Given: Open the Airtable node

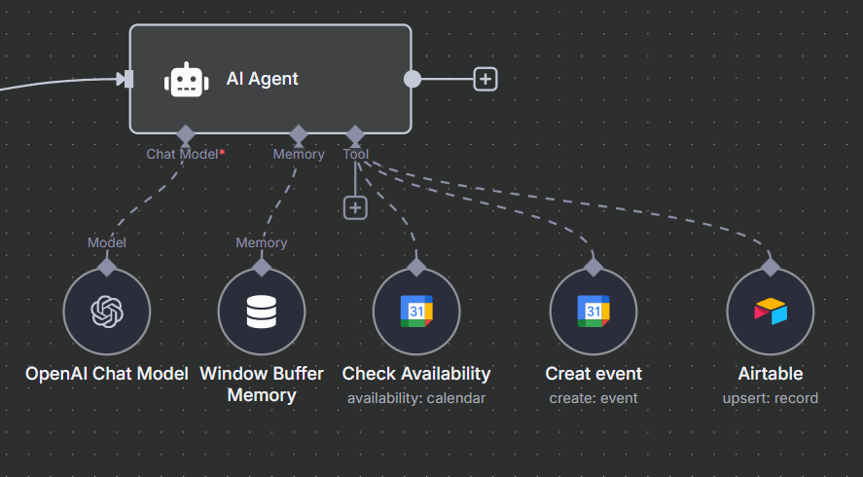Looking at the screenshot, I should click(771, 312).
